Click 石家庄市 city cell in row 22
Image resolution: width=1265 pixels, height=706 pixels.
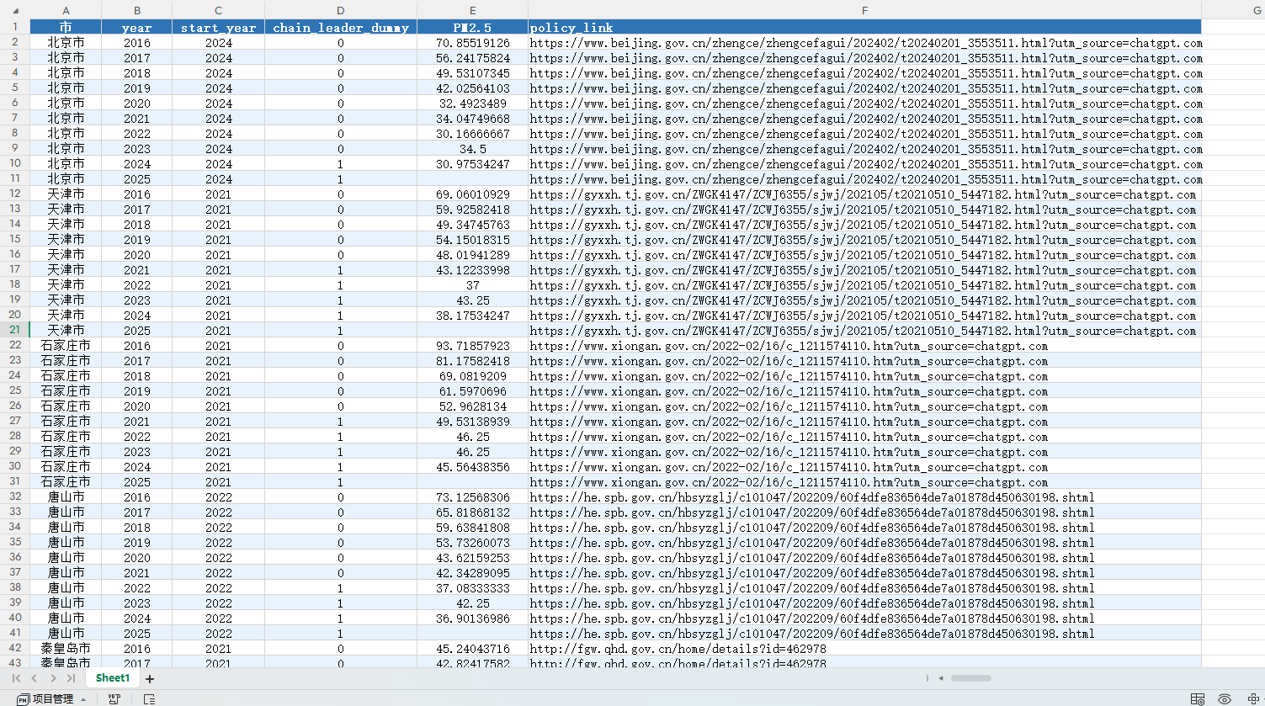click(66, 345)
